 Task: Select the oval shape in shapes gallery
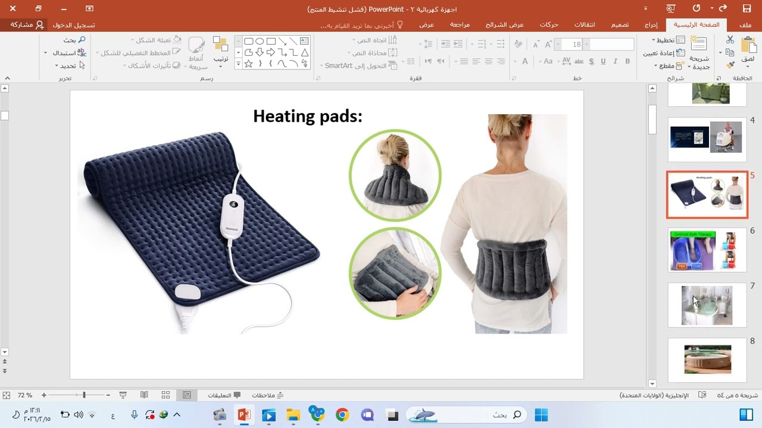click(x=260, y=41)
